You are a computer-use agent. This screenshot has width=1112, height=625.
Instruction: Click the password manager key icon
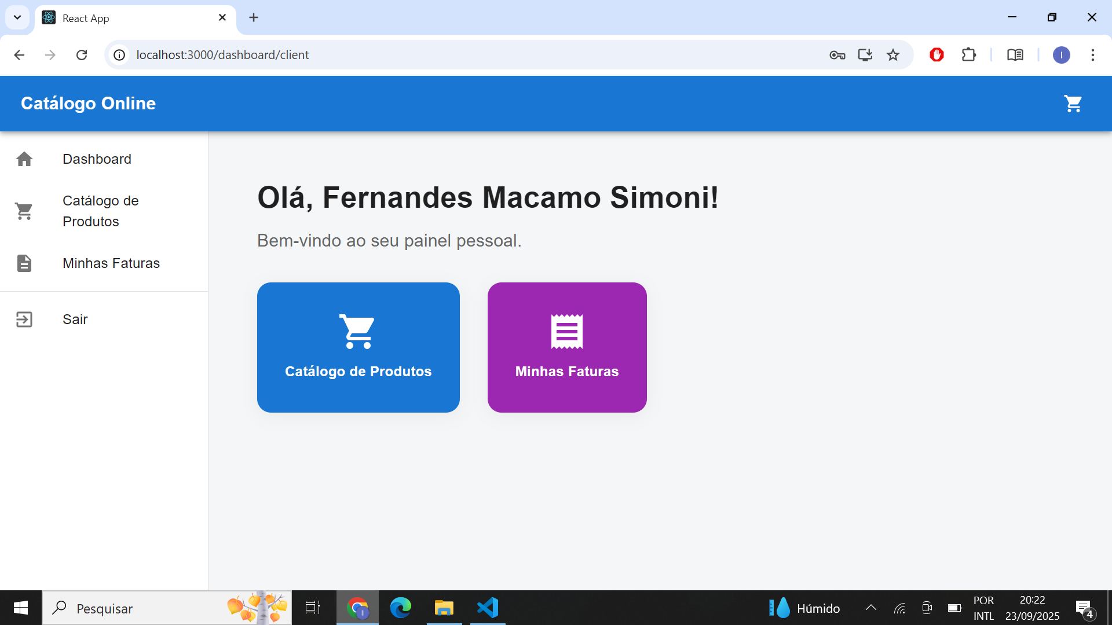coord(837,55)
